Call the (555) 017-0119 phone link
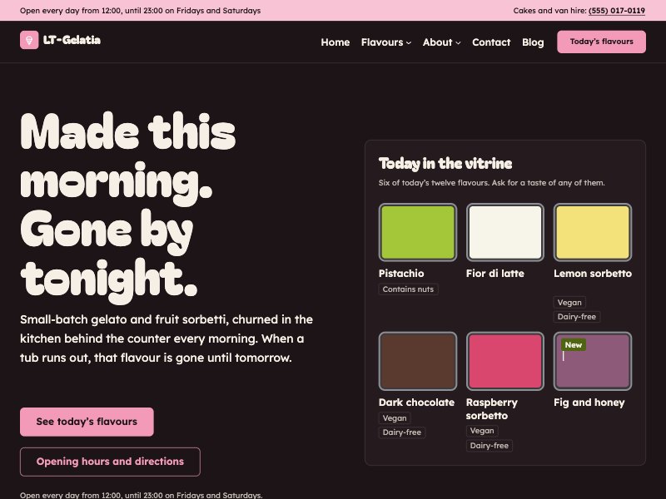Screen dimensions: 666x499 click(617, 11)
